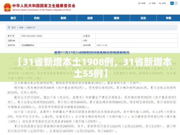
Task: Click article title 截至11月27日24时新型冠状病毒肺炎疫情最新情况
Action: [92, 53]
